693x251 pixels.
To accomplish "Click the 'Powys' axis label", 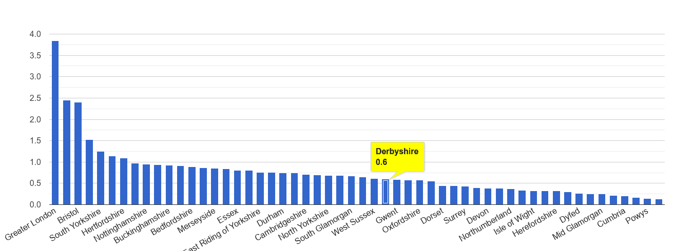I will pos(638,215).
